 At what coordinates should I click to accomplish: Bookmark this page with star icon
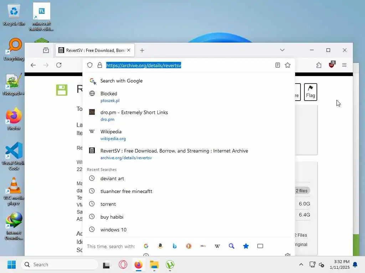(288, 65)
